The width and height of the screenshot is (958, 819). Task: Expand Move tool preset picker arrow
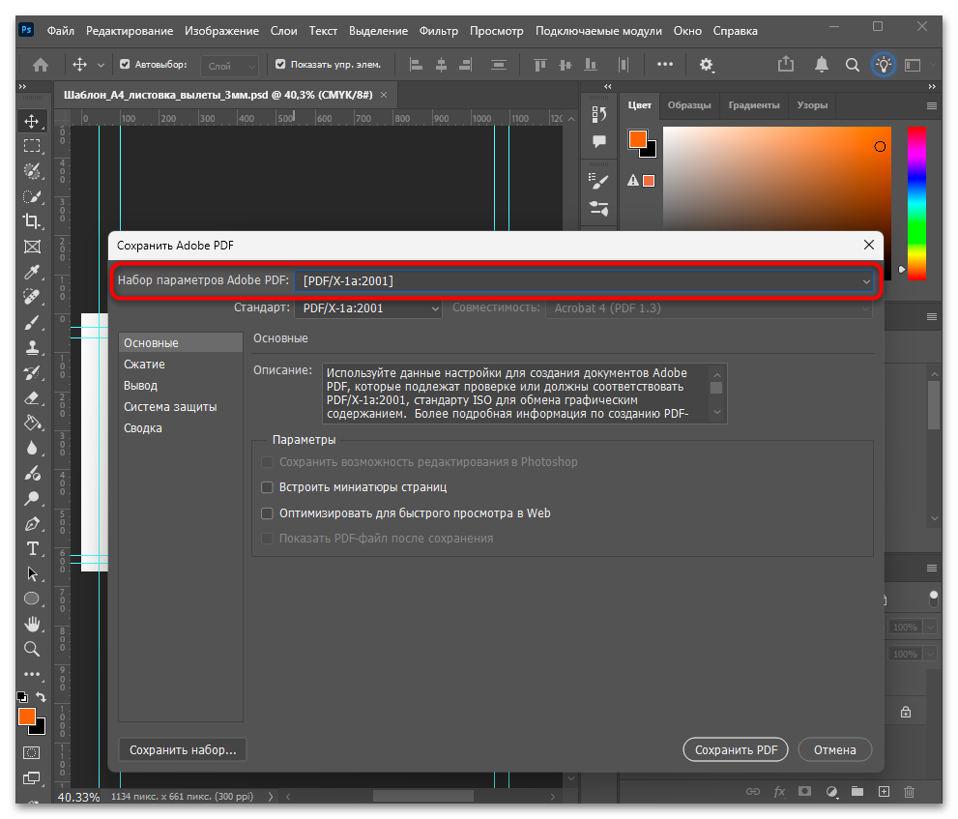pyautogui.click(x=101, y=65)
